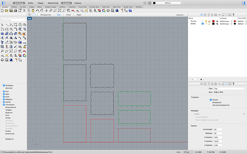
Task: Click the New document icon in top toolbar
Action: pyautogui.click(x=2, y=10)
